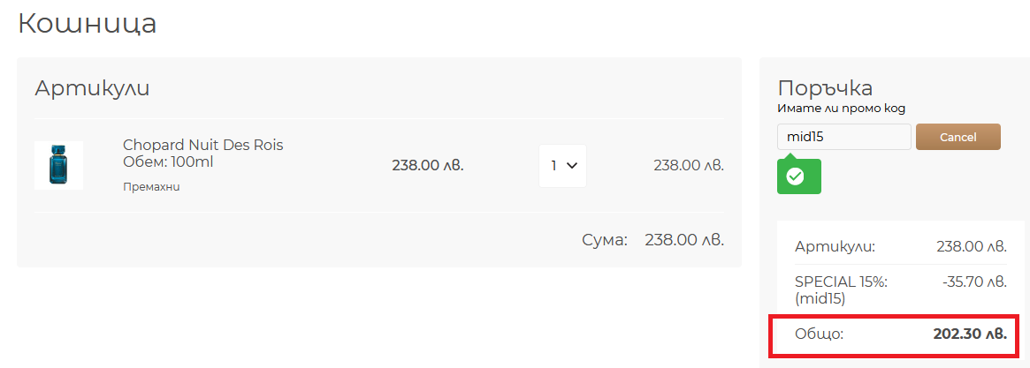This screenshot has width=1030, height=368.
Task: Open the Chopard perfume bottle thumbnail
Action: [x=58, y=165]
